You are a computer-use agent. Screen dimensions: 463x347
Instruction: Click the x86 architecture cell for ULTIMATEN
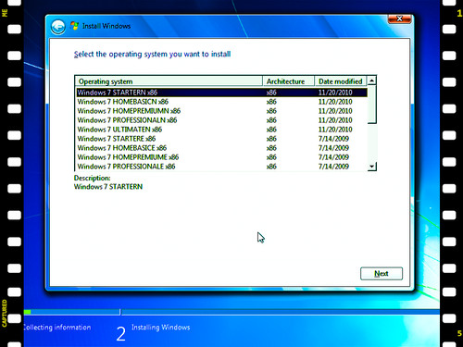(271, 130)
